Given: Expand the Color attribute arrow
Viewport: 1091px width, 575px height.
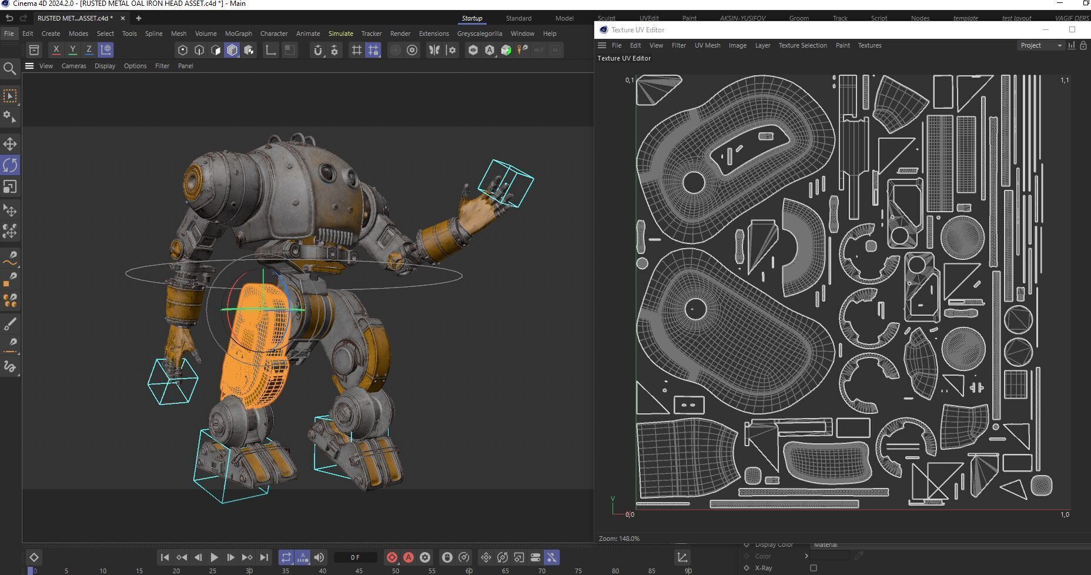Looking at the screenshot, I should tap(806, 556).
